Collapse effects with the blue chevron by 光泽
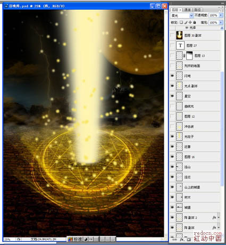Screen dimensions: 226x245 pyautogui.click(x=222, y=28)
